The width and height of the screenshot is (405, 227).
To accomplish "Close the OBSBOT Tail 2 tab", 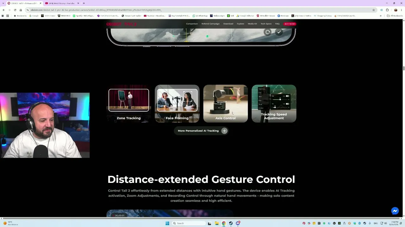I will (40, 3).
